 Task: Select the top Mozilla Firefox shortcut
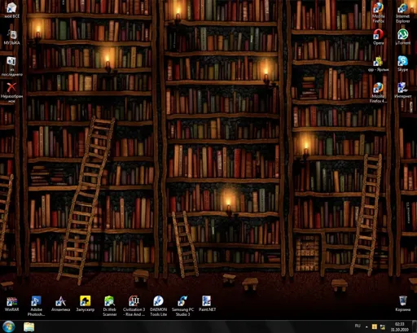pos(378,13)
